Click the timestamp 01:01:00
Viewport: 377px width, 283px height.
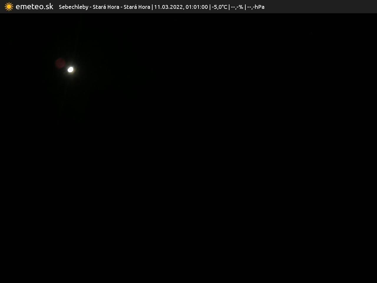tap(196, 7)
